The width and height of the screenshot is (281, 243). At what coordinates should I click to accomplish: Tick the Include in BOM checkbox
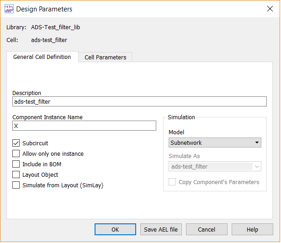16,164
